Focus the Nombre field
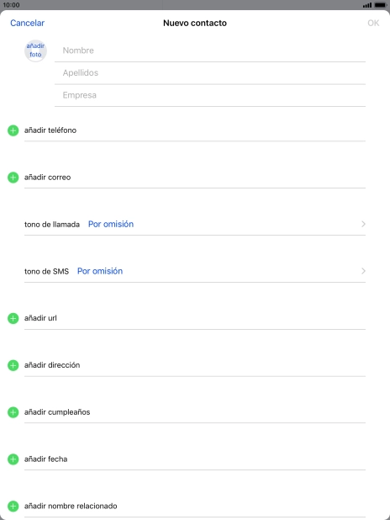390x520 pixels. click(x=210, y=50)
